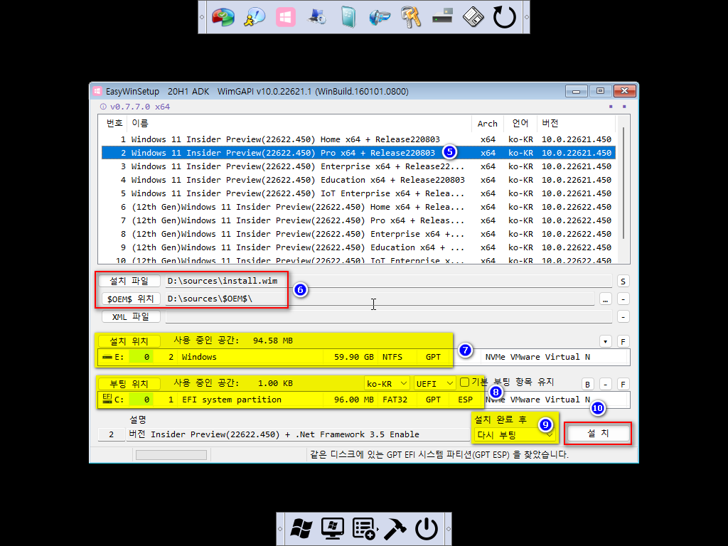Click the NVMe VMware Virtual N field in install row

555,357
